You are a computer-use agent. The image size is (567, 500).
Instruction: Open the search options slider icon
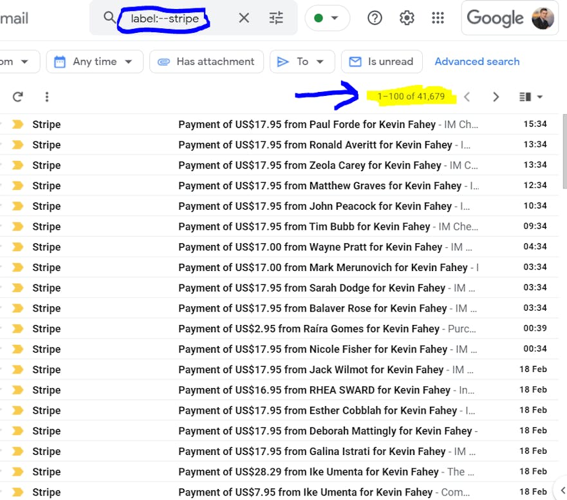pyautogui.click(x=276, y=18)
